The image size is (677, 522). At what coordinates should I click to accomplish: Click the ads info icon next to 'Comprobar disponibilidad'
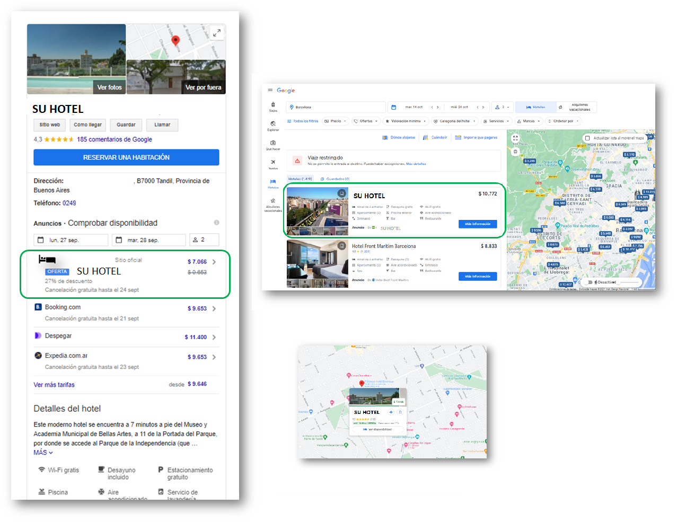[x=216, y=223]
